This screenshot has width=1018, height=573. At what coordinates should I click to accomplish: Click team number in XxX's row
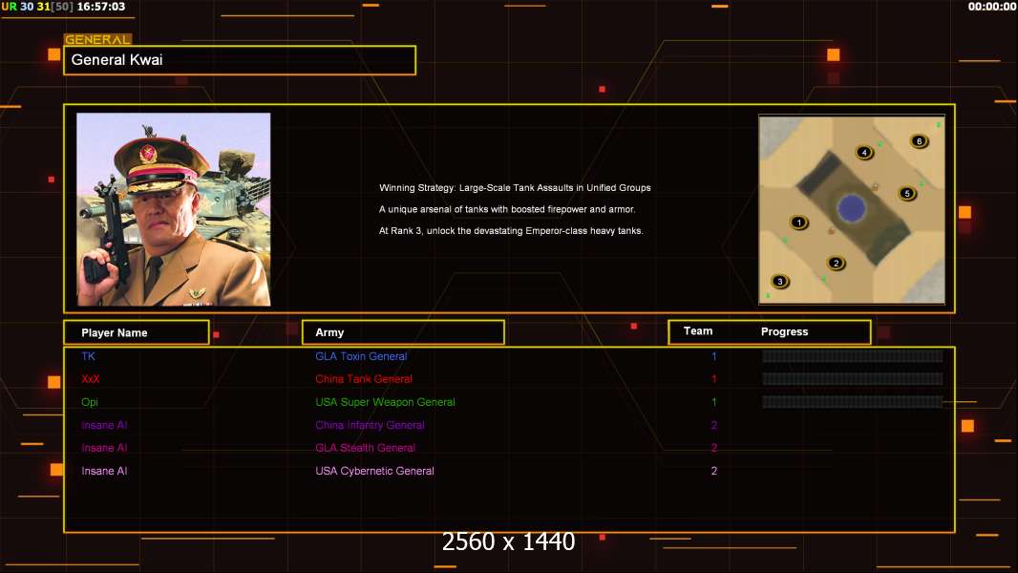(713, 379)
